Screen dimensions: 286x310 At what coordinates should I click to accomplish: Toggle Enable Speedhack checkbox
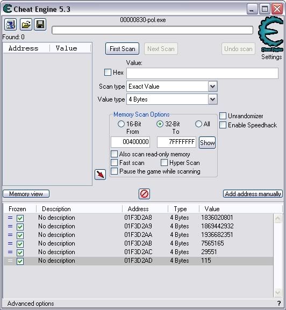point(223,125)
